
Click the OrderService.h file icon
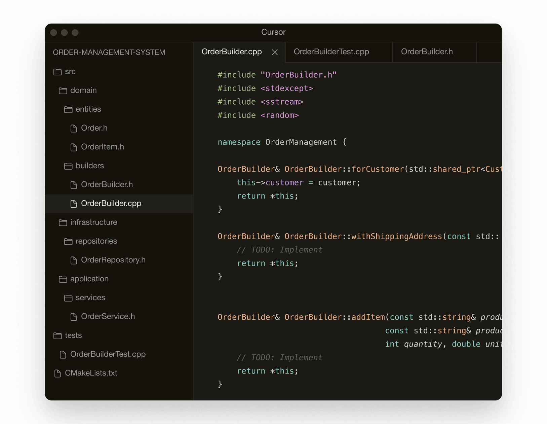click(74, 317)
